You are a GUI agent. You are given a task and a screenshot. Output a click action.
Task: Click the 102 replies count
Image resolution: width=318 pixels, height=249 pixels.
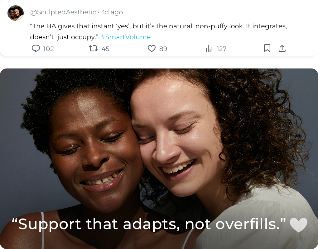[x=48, y=49]
